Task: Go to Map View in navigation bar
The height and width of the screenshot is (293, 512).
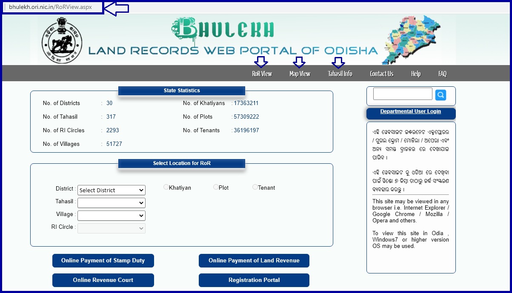Action: click(x=300, y=74)
